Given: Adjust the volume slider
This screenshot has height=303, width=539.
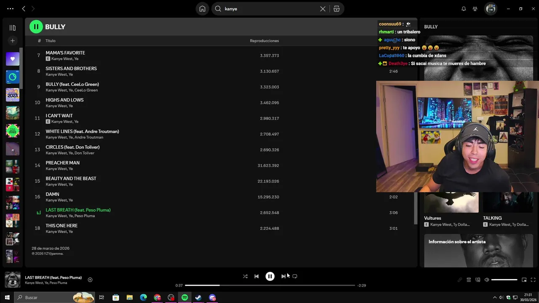Looking at the screenshot, I should (x=504, y=280).
